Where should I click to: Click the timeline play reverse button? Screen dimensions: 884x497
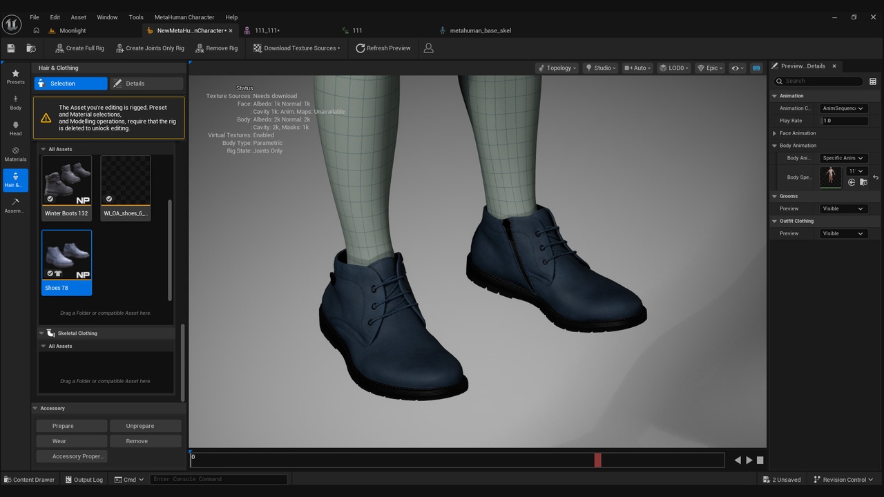738,460
